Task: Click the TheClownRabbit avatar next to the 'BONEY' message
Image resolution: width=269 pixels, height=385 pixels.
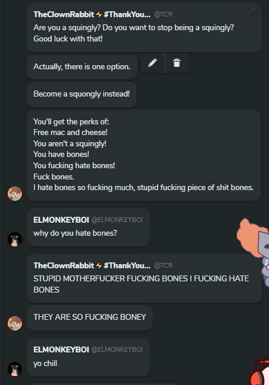Action: [x=15, y=323]
